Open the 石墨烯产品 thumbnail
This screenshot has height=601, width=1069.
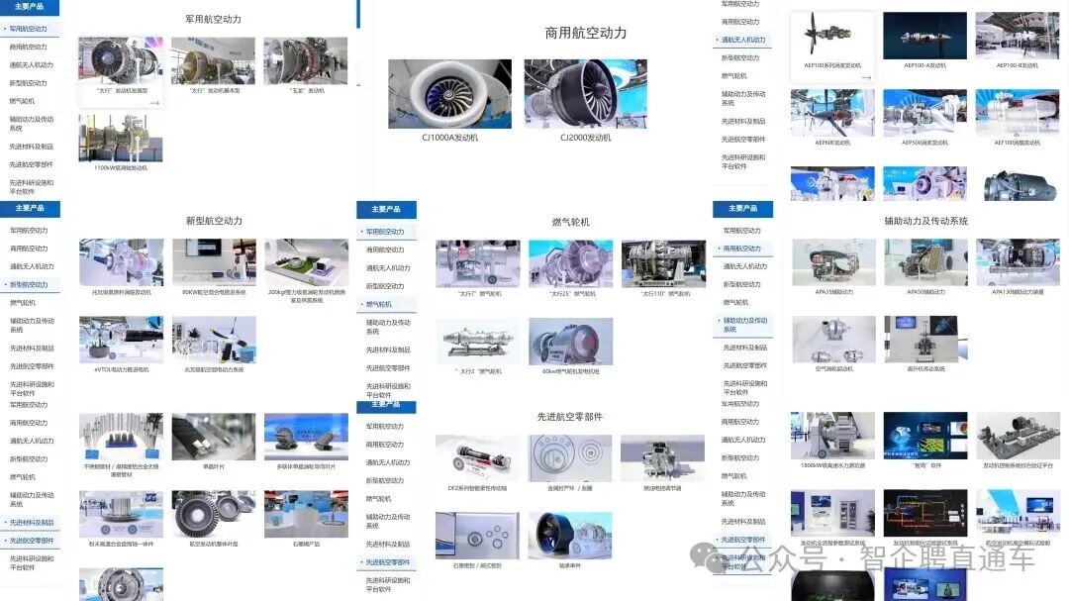[306, 514]
